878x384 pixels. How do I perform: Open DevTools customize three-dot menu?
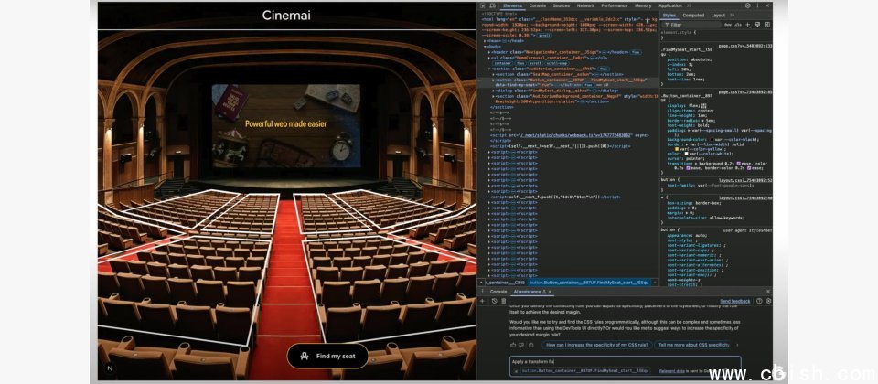(757, 5)
